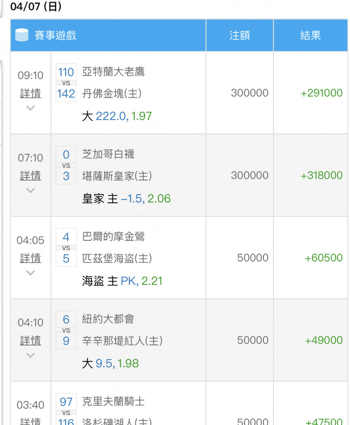Click the 04/07 (日) date heading

click(36, 6)
